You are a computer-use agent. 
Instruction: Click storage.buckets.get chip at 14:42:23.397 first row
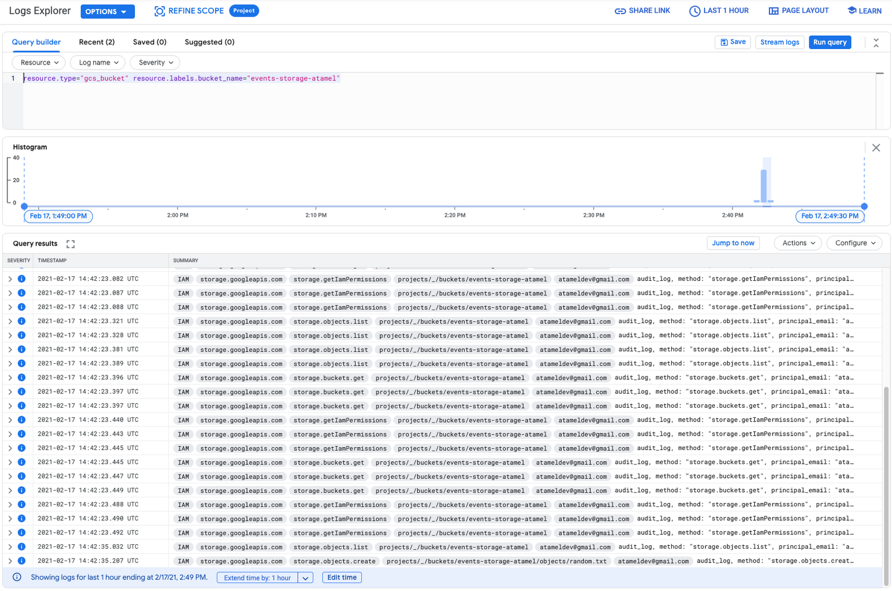[329, 392]
